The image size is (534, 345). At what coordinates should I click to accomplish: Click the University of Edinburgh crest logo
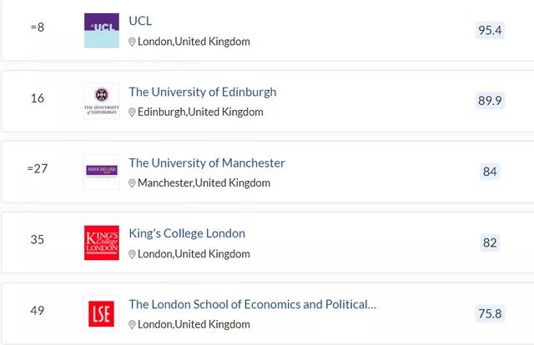[102, 101]
